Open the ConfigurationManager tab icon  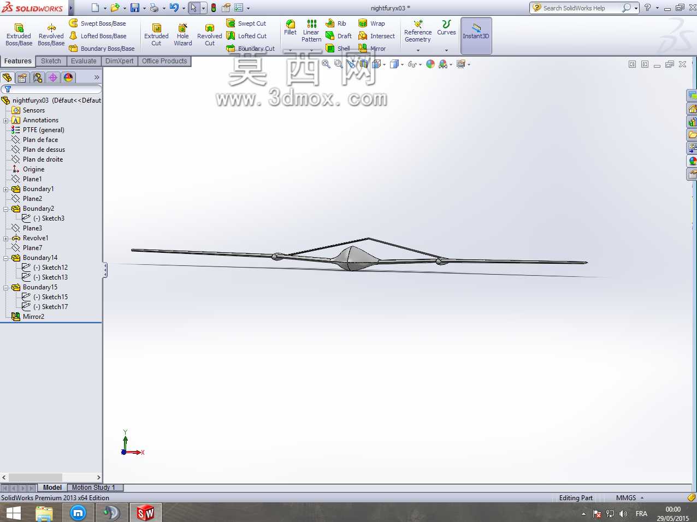tap(38, 78)
